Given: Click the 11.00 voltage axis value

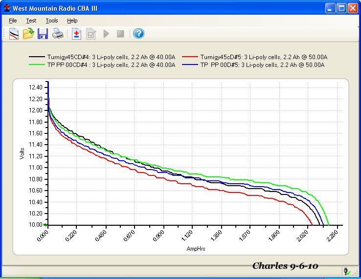Looking at the screenshot, I should pyautogui.click(x=36, y=168).
